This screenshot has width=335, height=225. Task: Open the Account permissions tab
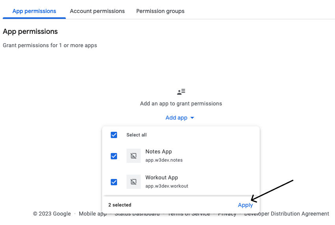click(97, 11)
